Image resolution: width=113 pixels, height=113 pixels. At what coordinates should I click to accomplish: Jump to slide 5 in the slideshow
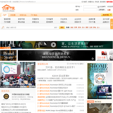(x=30, y=87)
